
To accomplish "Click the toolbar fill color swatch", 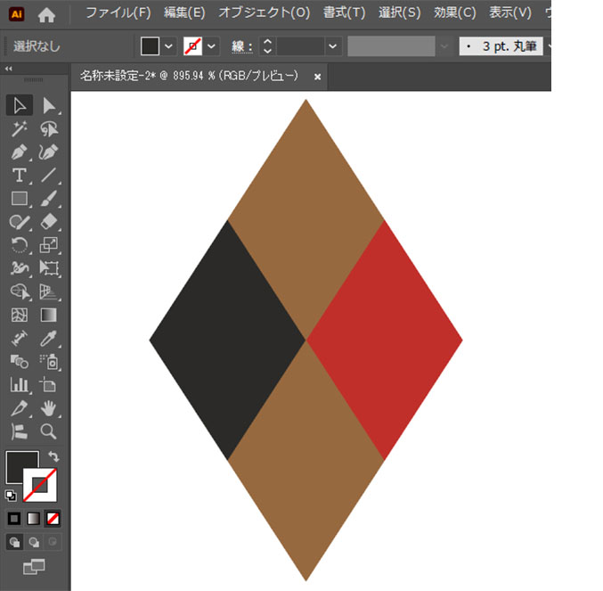I will tap(21, 467).
